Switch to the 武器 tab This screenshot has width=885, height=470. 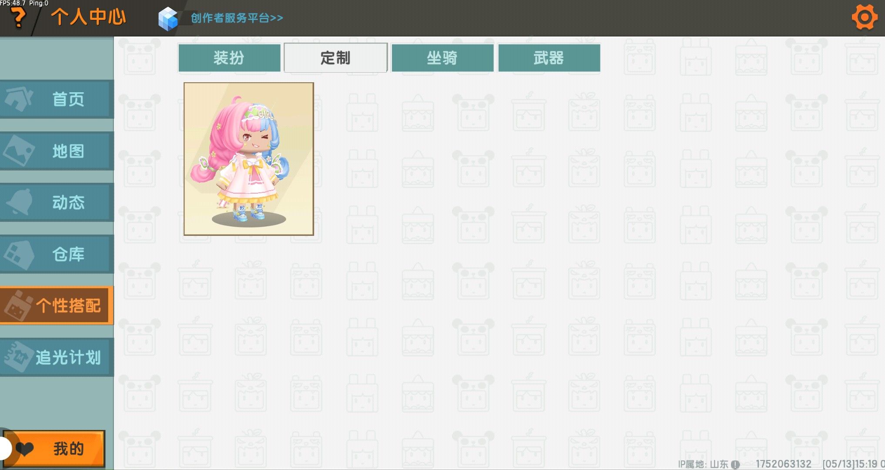pyautogui.click(x=549, y=57)
